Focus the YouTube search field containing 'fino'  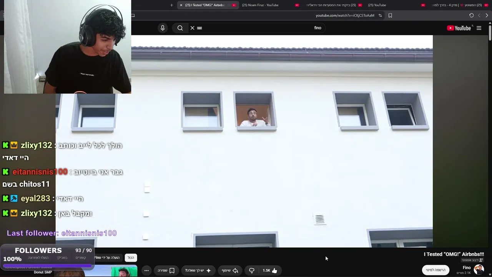(258, 28)
